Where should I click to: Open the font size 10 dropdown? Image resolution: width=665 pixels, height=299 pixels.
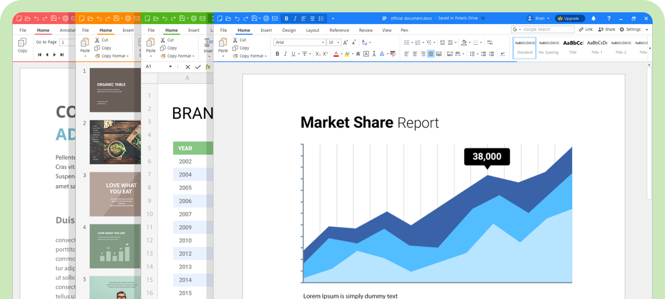pos(339,42)
